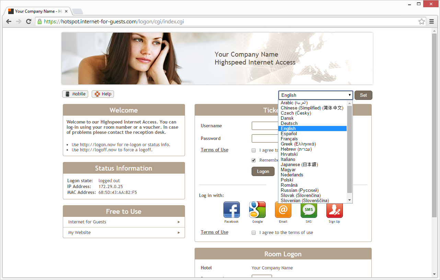The width and height of the screenshot is (440, 280).
Task: Choose the SMS login icon
Action: [x=309, y=210]
